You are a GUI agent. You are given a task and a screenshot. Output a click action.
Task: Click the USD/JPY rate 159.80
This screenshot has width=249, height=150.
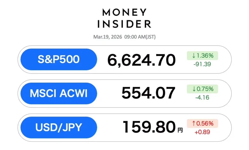[x=149, y=127]
